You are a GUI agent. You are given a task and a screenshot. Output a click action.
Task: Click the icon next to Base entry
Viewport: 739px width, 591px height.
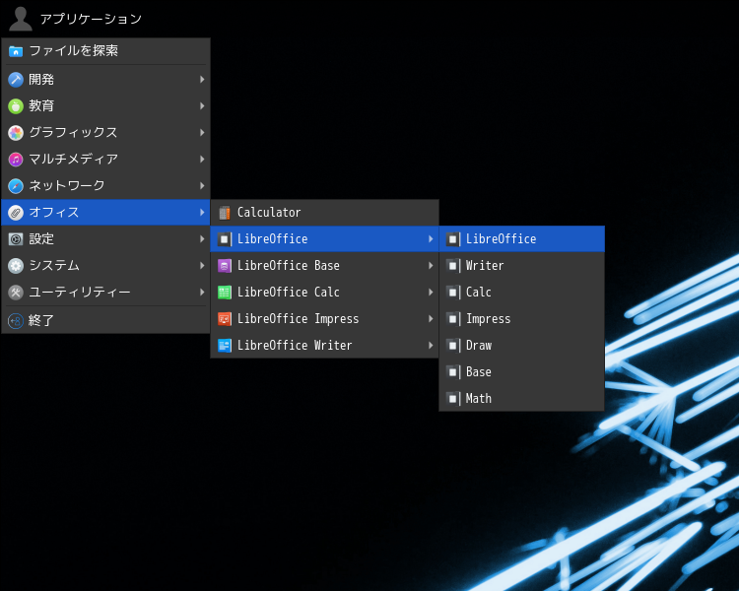click(x=453, y=372)
